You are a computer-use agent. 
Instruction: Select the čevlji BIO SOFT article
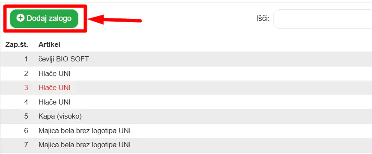click(64, 59)
